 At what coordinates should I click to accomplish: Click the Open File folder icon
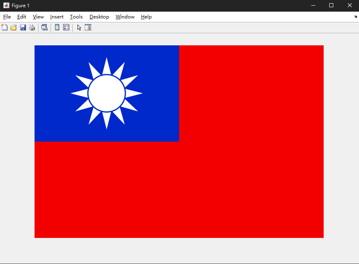coord(14,27)
